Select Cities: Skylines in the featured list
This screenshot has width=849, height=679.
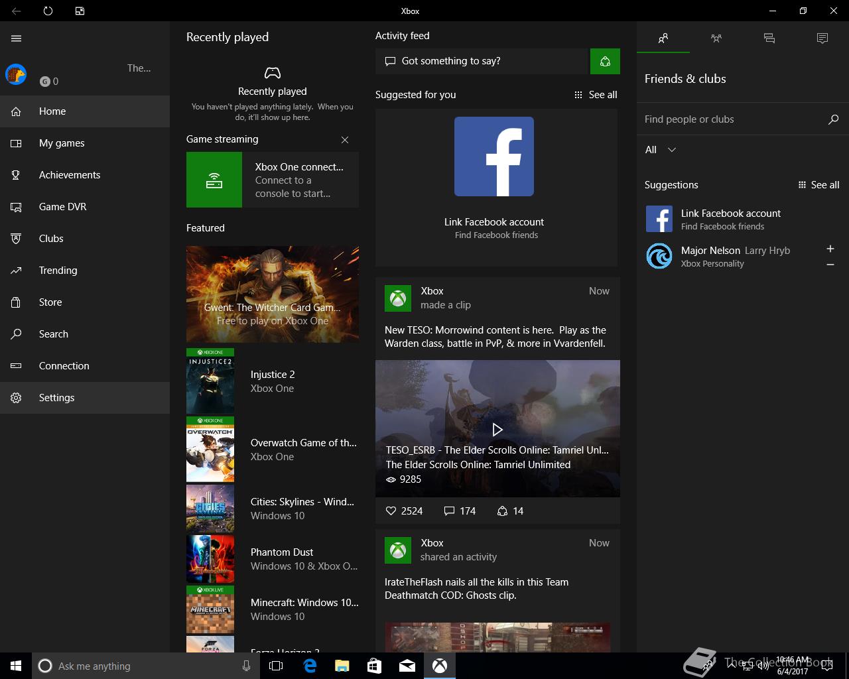point(273,509)
